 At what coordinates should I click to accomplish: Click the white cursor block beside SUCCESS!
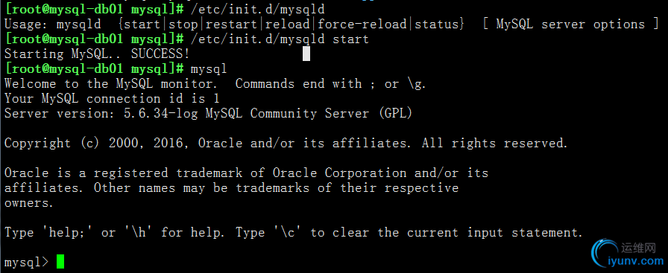(x=306, y=54)
